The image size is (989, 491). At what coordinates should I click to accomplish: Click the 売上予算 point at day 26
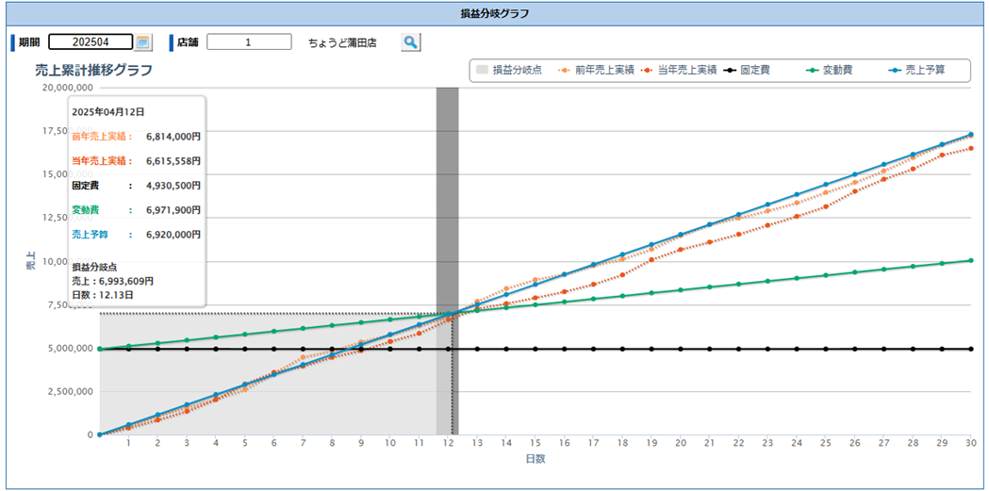[854, 174]
